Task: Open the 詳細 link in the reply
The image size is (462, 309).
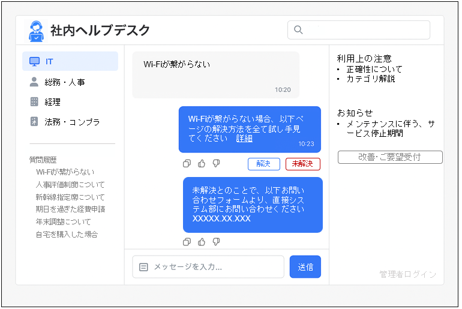Action: tap(244, 139)
